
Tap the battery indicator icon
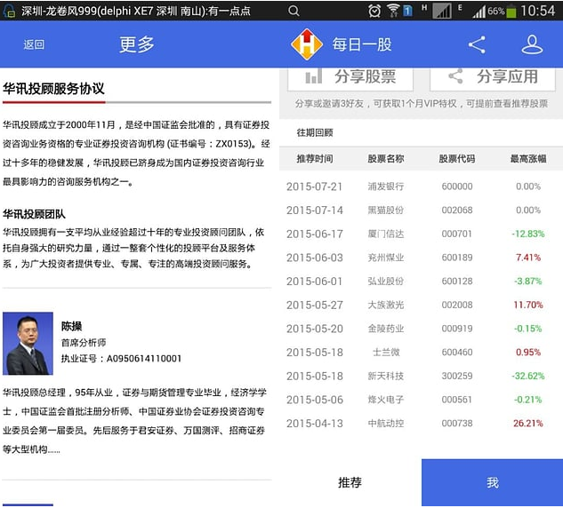click(511, 12)
